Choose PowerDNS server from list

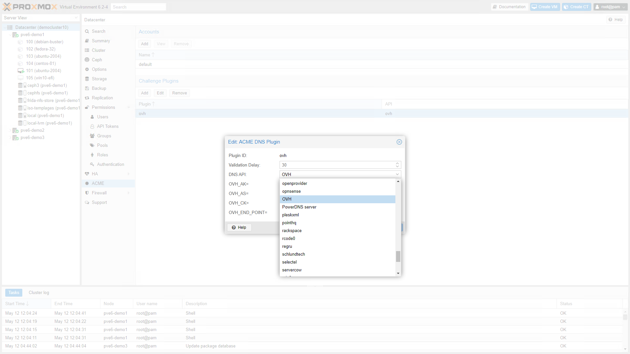[x=338, y=207]
